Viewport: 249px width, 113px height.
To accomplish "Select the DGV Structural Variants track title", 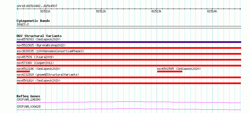I will tap(39, 36).
